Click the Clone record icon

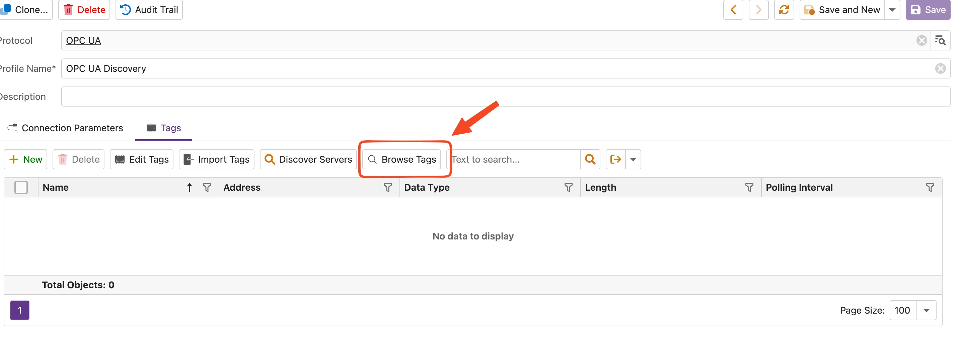(x=26, y=10)
